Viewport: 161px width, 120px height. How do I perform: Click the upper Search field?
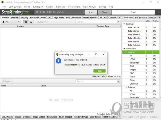[x=97, y=22]
